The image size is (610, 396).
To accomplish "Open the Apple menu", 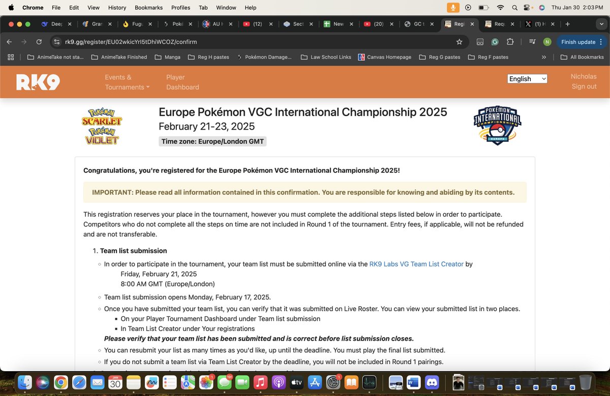I will click(x=11, y=8).
